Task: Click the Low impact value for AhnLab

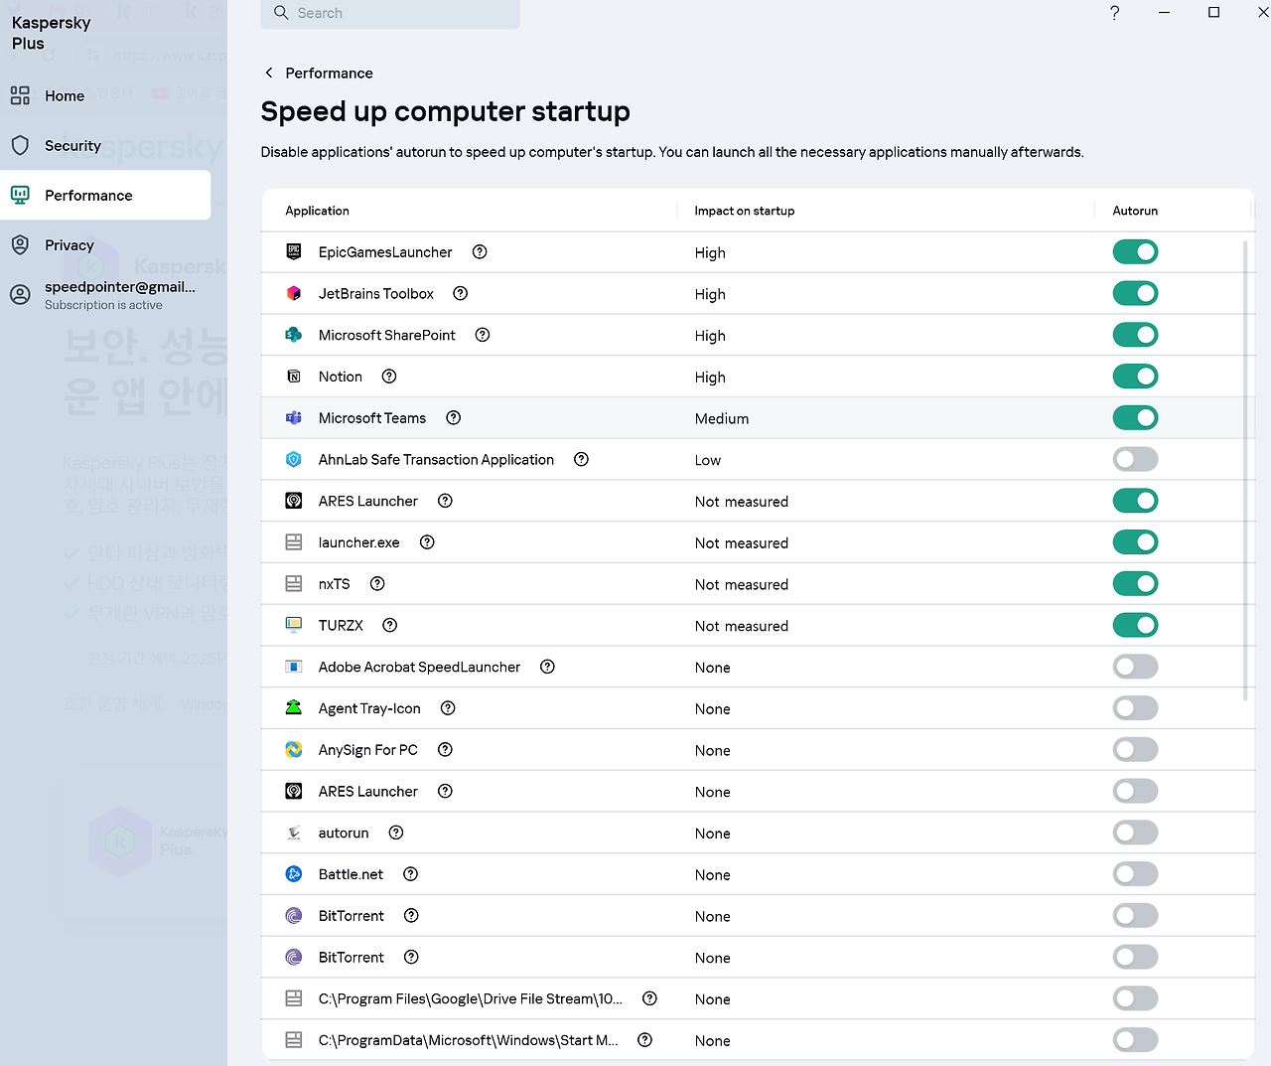Action: tap(708, 460)
